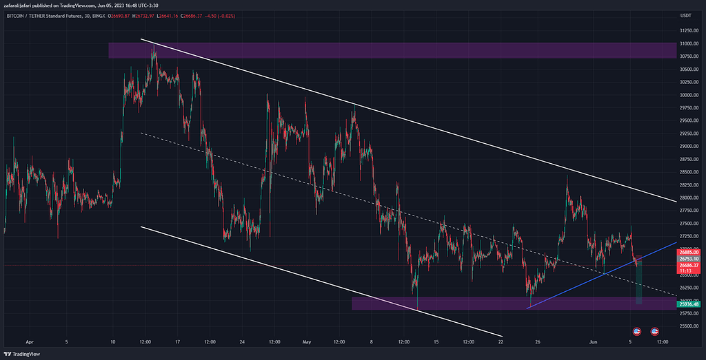Select the lower white channel boundary line
706x360 pixels.
pyautogui.click(x=321, y=282)
